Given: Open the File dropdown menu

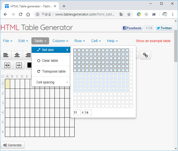Looking at the screenshot, I should [x=7, y=41].
